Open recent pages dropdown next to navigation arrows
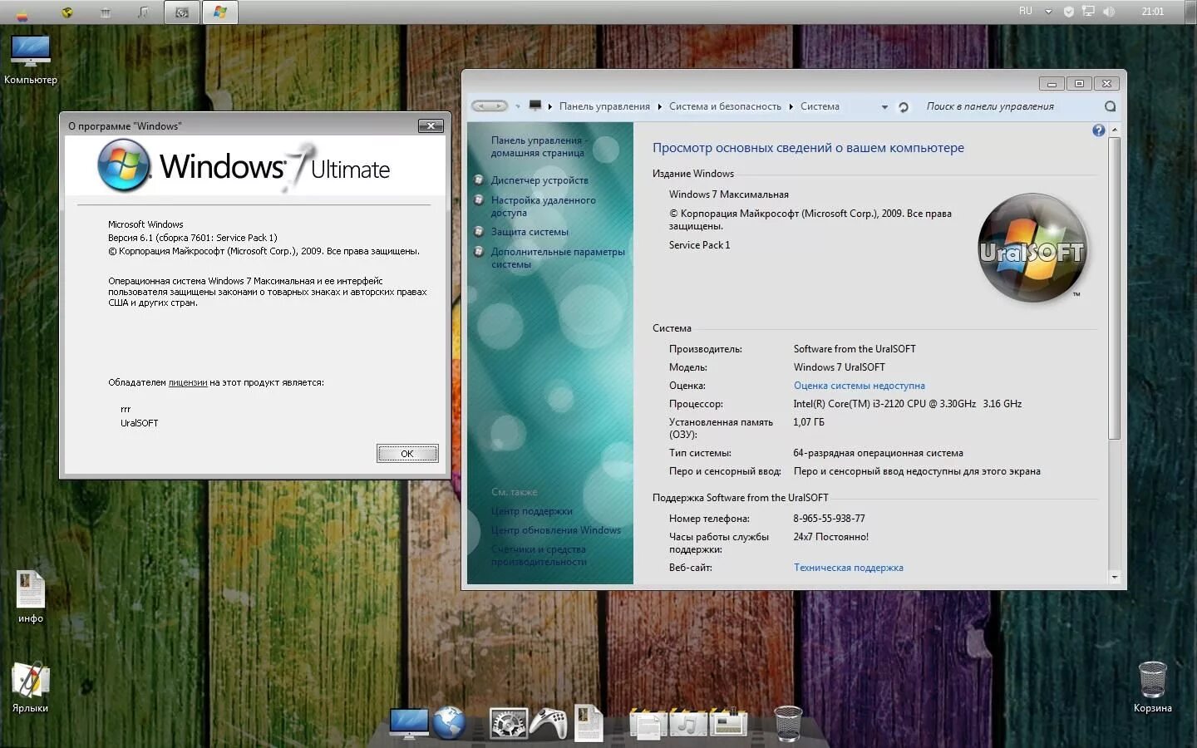The height and width of the screenshot is (748, 1197). 517,106
